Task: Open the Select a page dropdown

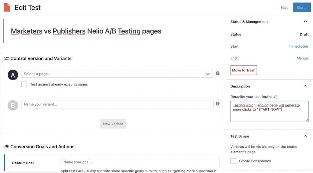Action: [117, 74]
